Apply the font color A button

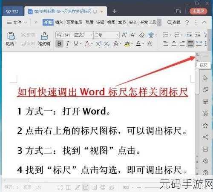click(x=138, y=44)
